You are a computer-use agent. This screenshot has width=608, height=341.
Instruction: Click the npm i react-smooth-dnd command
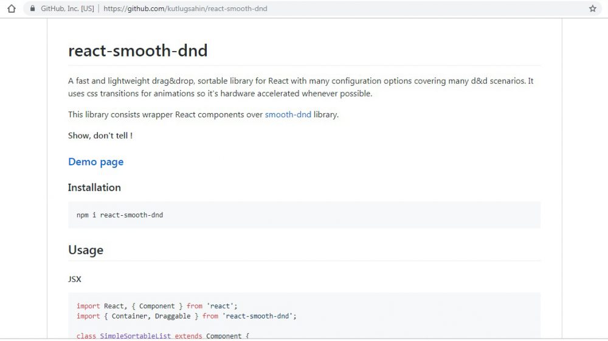(120, 215)
